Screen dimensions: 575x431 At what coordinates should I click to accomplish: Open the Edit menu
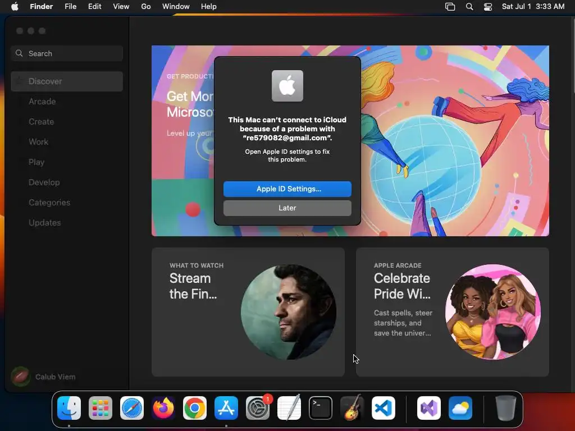(94, 7)
